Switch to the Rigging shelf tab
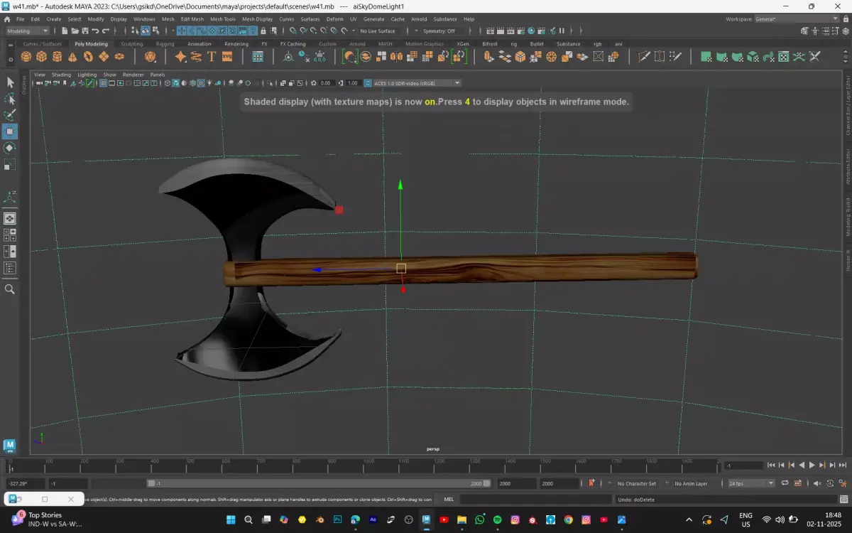 pos(165,44)
